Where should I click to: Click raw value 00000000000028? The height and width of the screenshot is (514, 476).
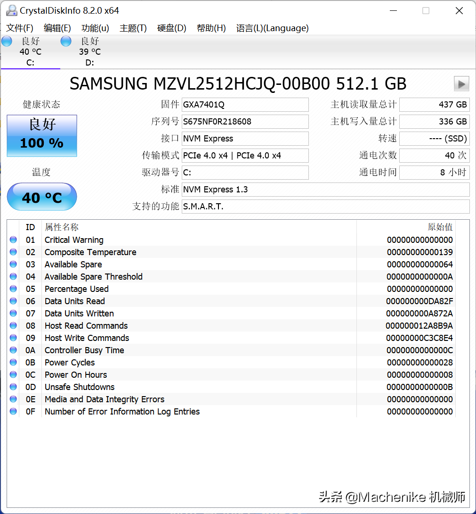point(420,363)
